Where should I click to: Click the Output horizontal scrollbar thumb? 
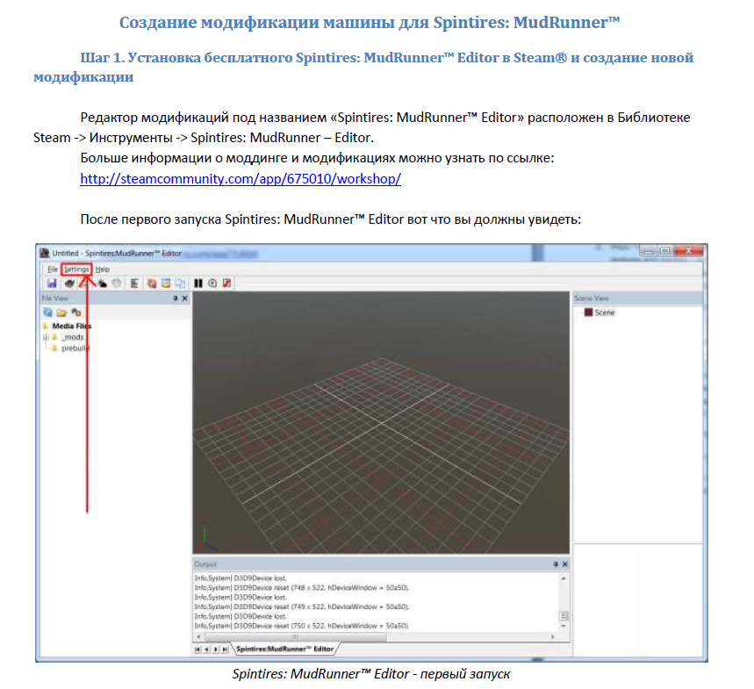[296, 636]
